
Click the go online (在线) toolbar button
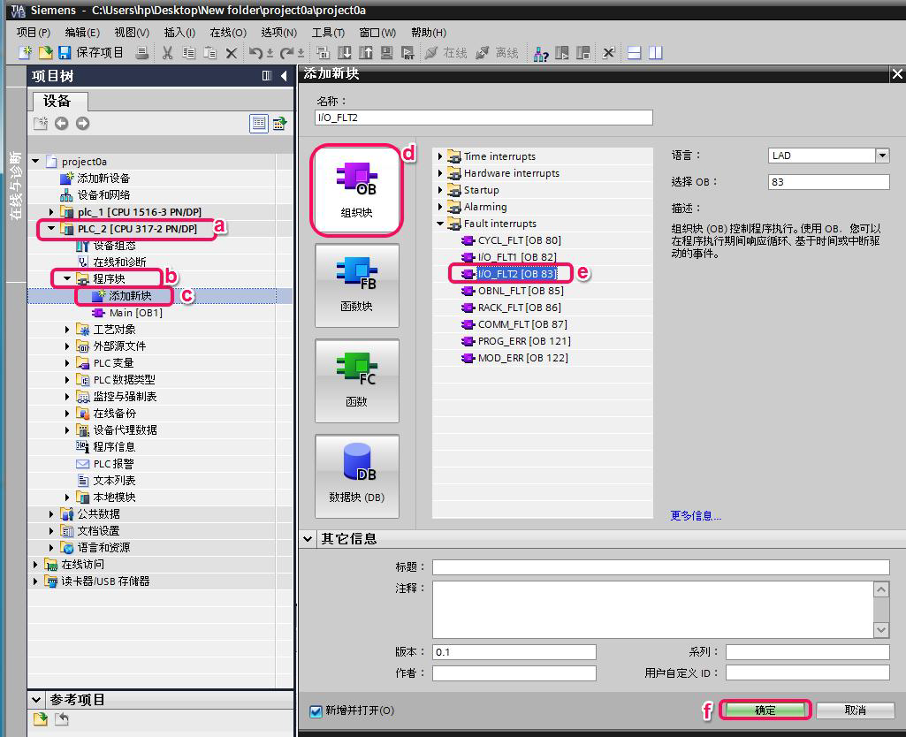pyautogui.click(x=445, y=53)
